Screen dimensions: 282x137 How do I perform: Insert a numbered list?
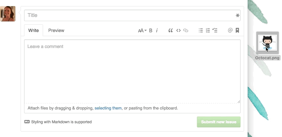[208, 31]
